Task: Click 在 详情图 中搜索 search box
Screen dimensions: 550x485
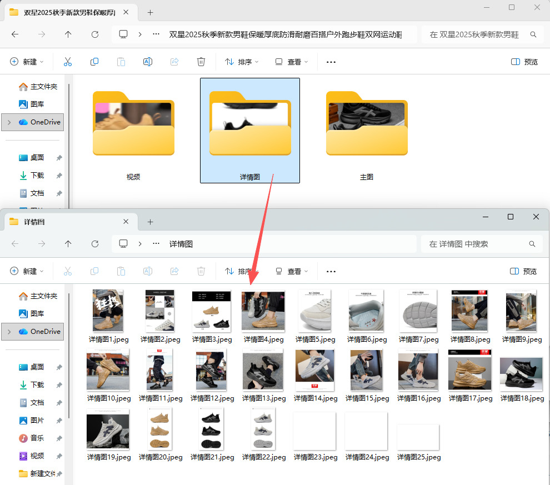Action: coord(482,244)
